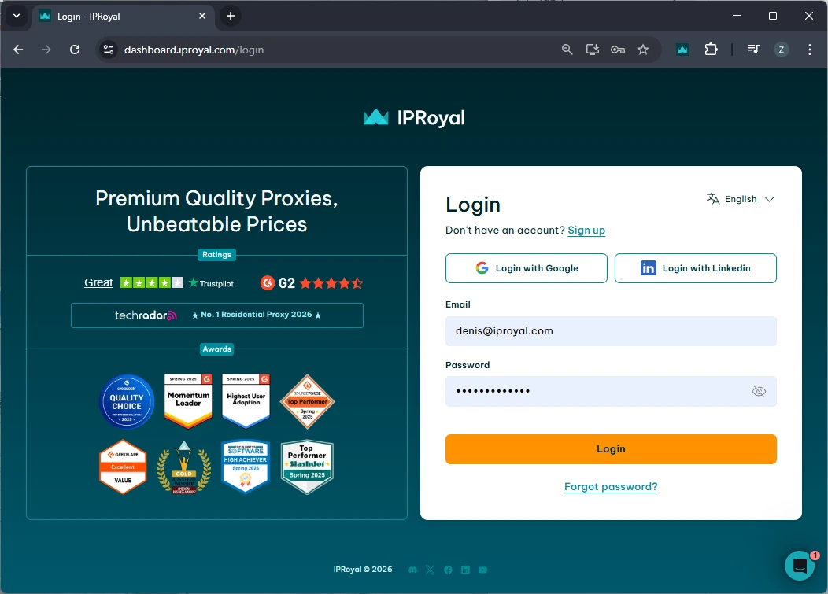
Task: Expand the English language dropdown
Action: pyautogui.click(x=741, y=199)
